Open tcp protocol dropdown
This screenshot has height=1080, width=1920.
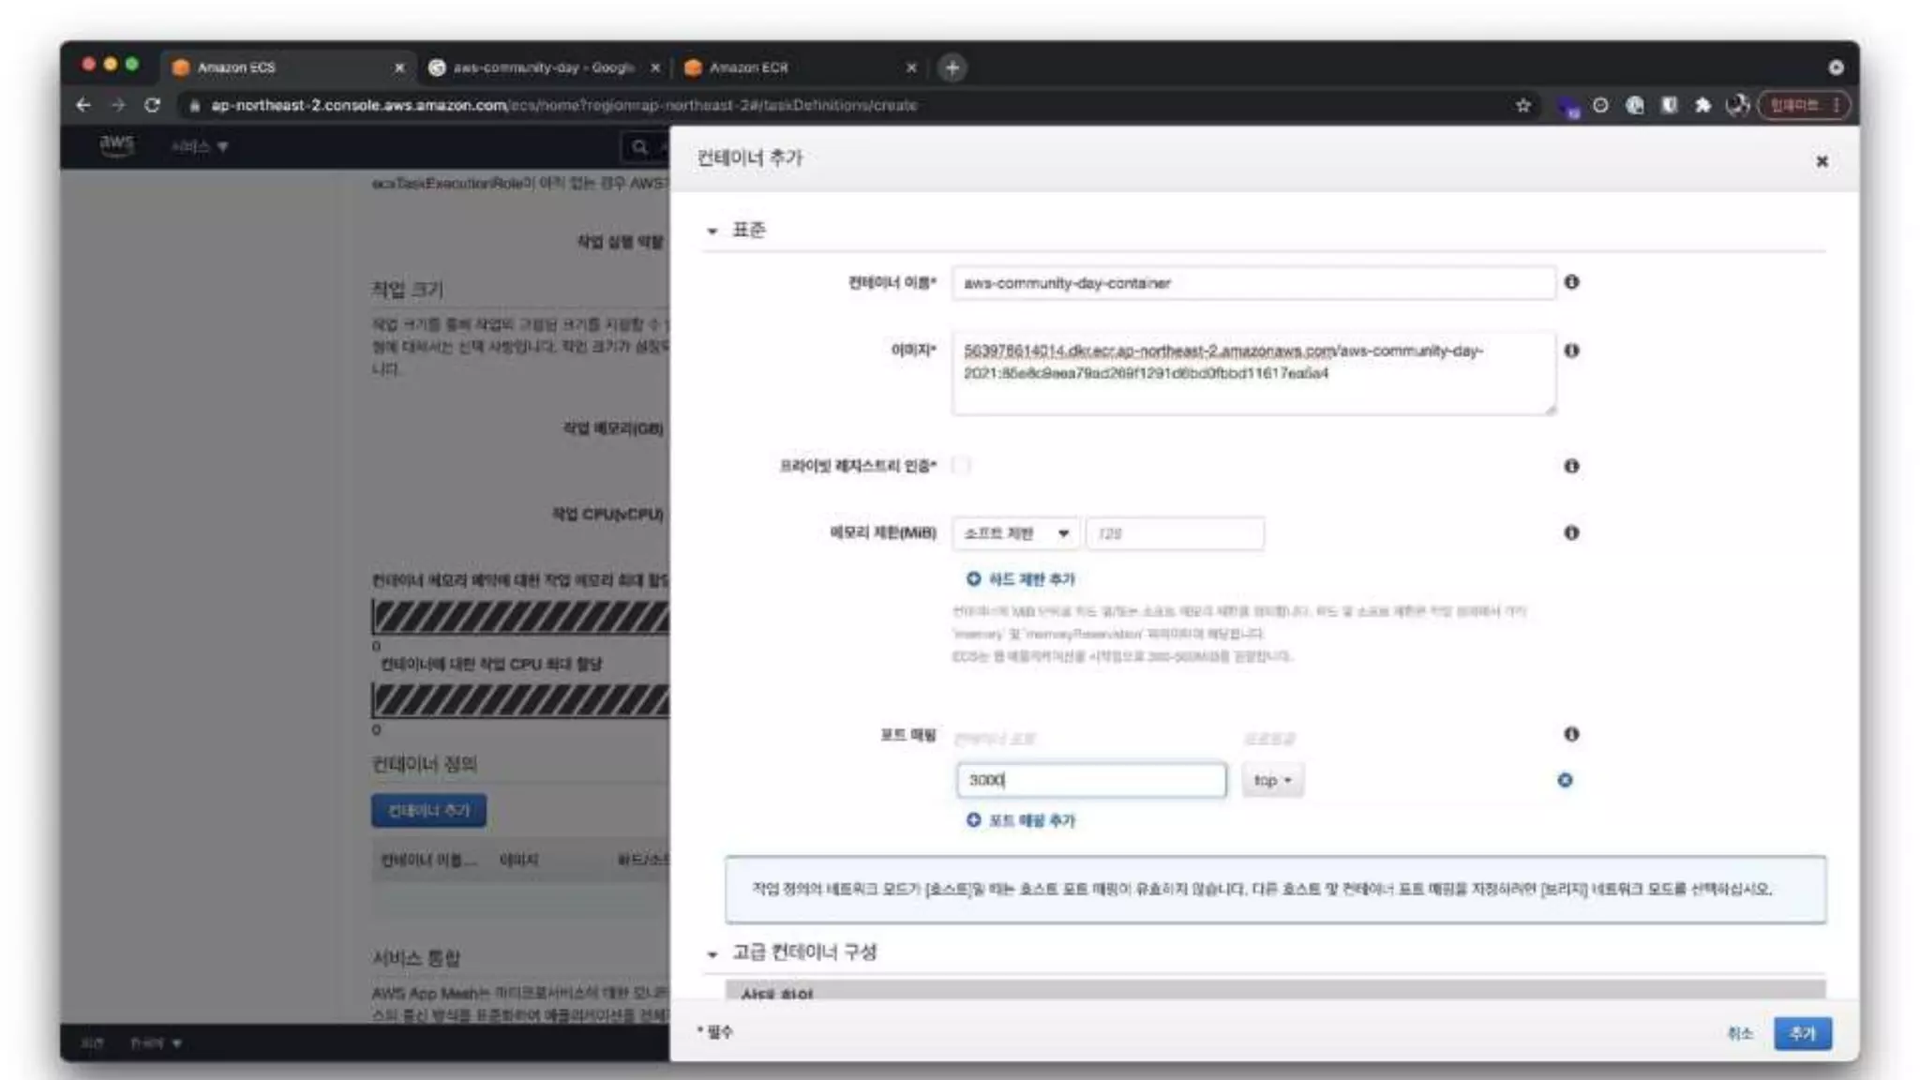click(x=1272, y=780)
